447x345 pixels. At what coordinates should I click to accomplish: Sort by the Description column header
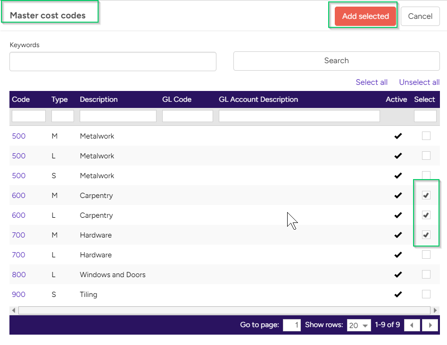(99, 99)
